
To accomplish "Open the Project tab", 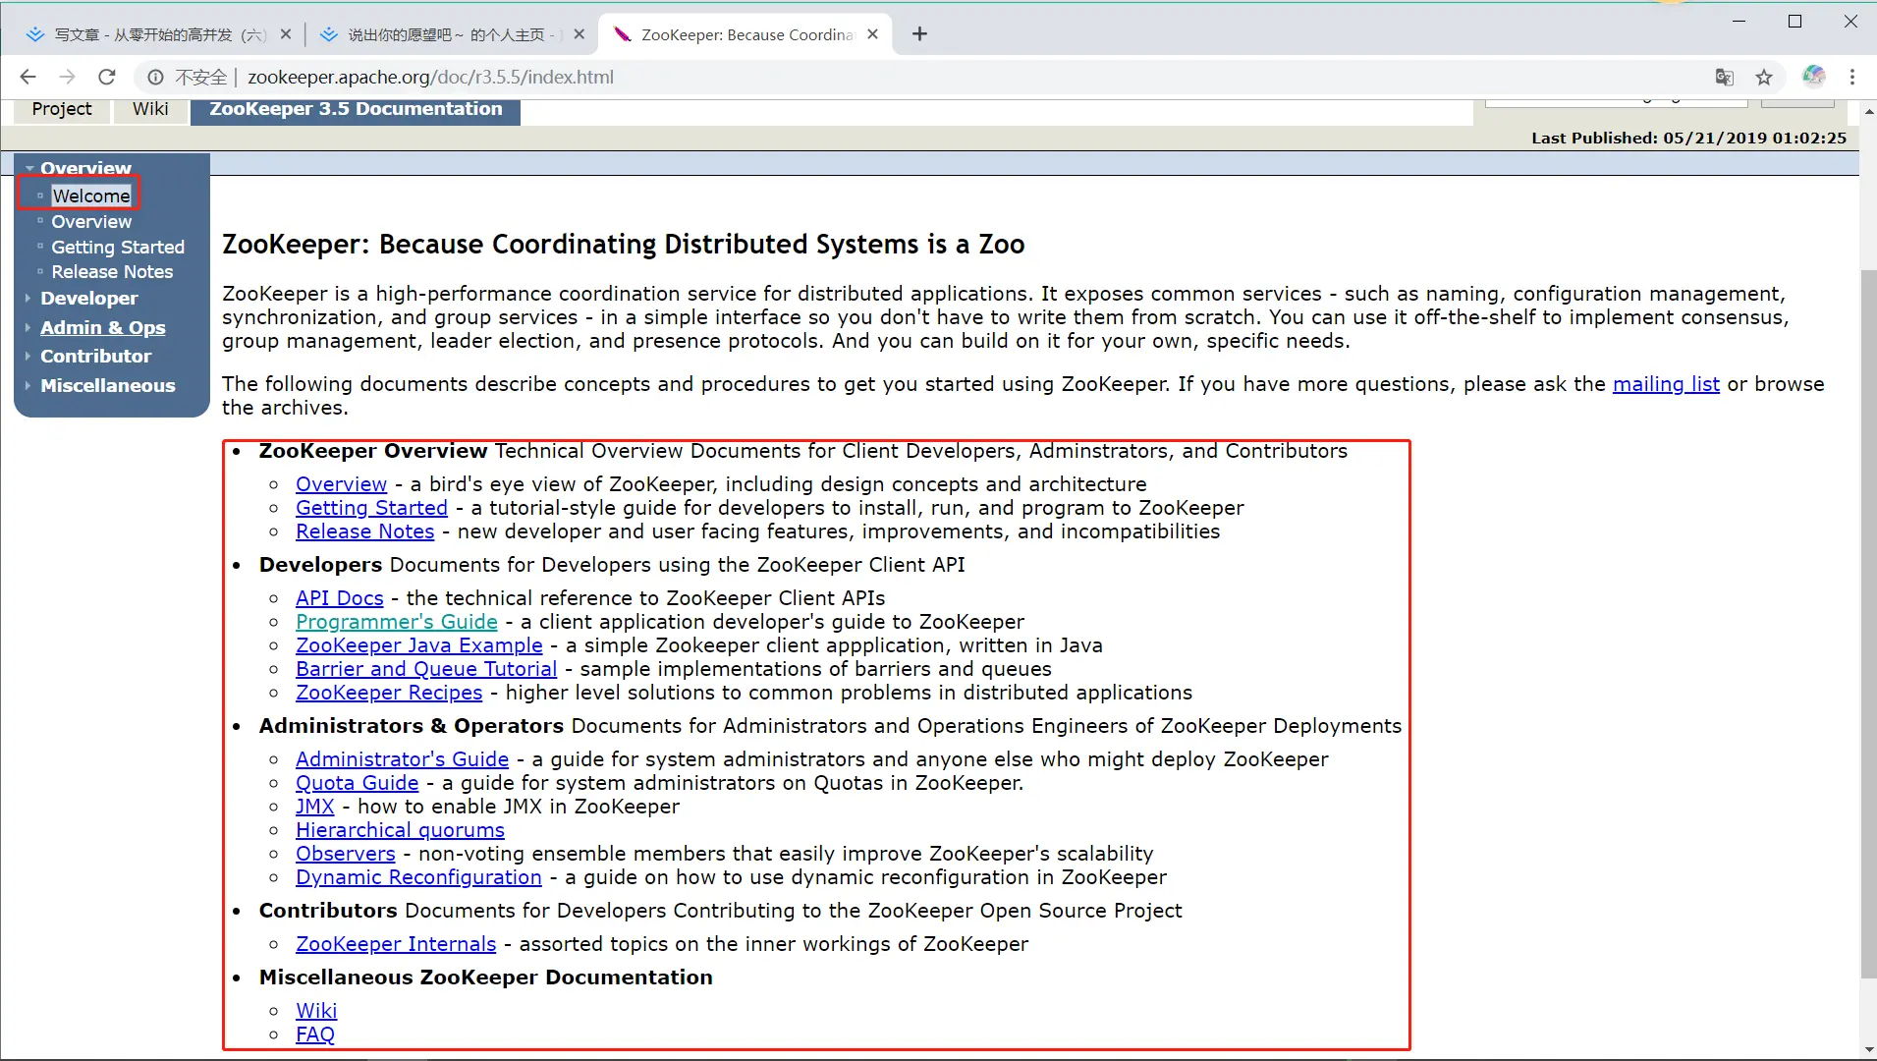I will pos(61,109).
